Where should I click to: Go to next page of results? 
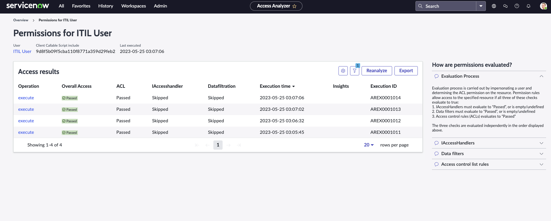click(228, 145)
